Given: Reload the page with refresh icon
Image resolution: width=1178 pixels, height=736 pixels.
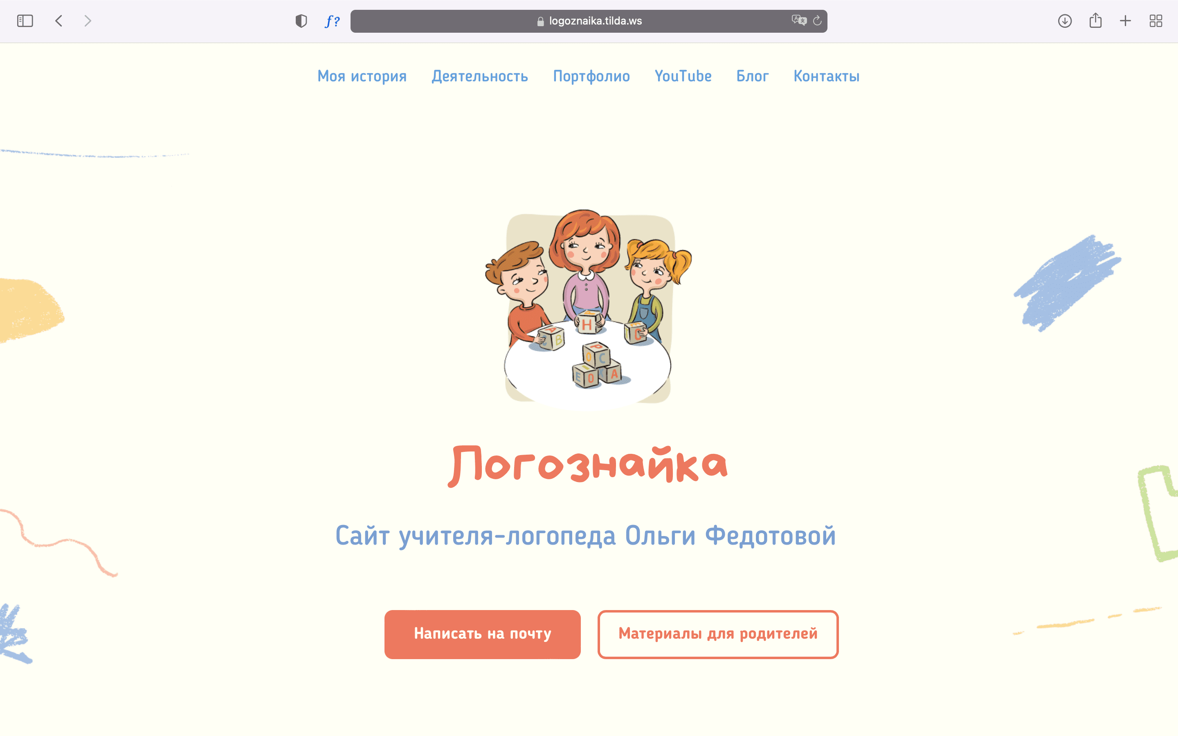Looking at the screenshot, I should tap(817, 20).
